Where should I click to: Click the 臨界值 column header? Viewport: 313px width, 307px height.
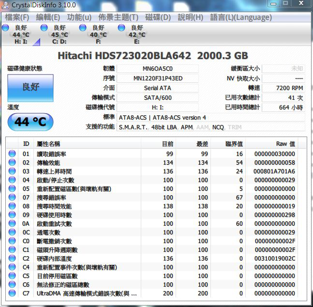coord(228,144)
